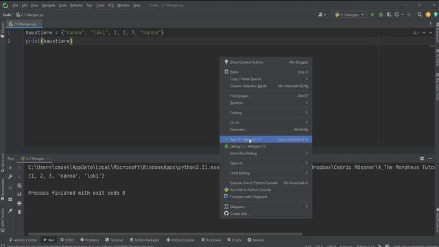Image resolution: width=439 pixels, height=247 pixels.
Task: Expand the Go To submenu
Action: [265, 123]
